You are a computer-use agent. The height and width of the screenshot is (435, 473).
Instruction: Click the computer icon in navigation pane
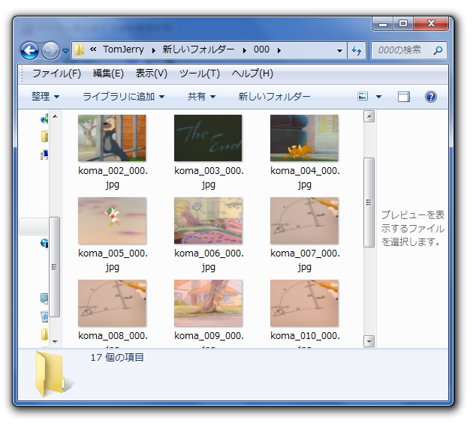44,154
